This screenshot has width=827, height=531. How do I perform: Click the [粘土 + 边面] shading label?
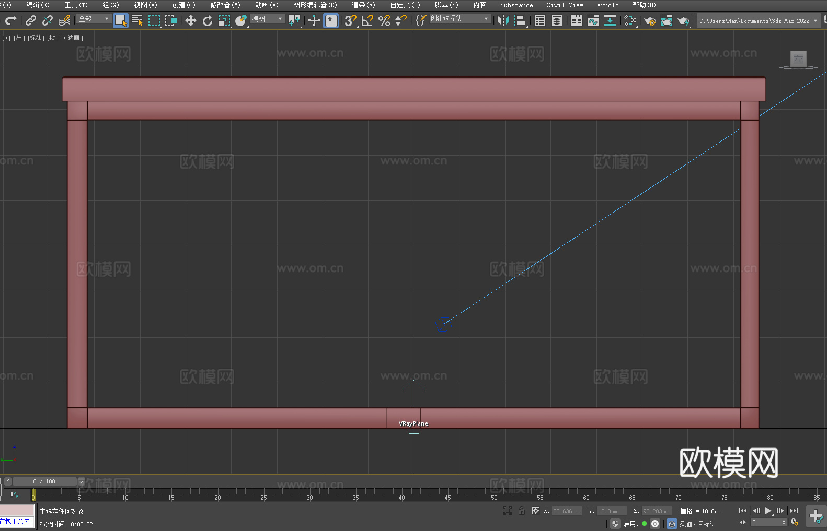click(x=65, y=38)
